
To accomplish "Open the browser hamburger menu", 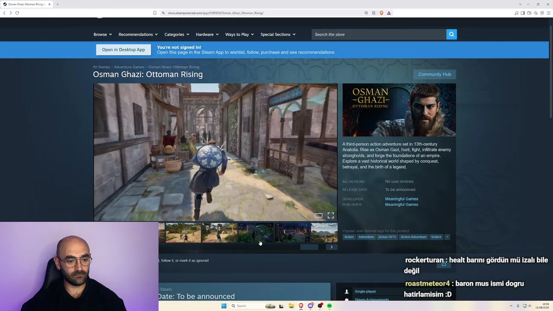I will (549, 13).
